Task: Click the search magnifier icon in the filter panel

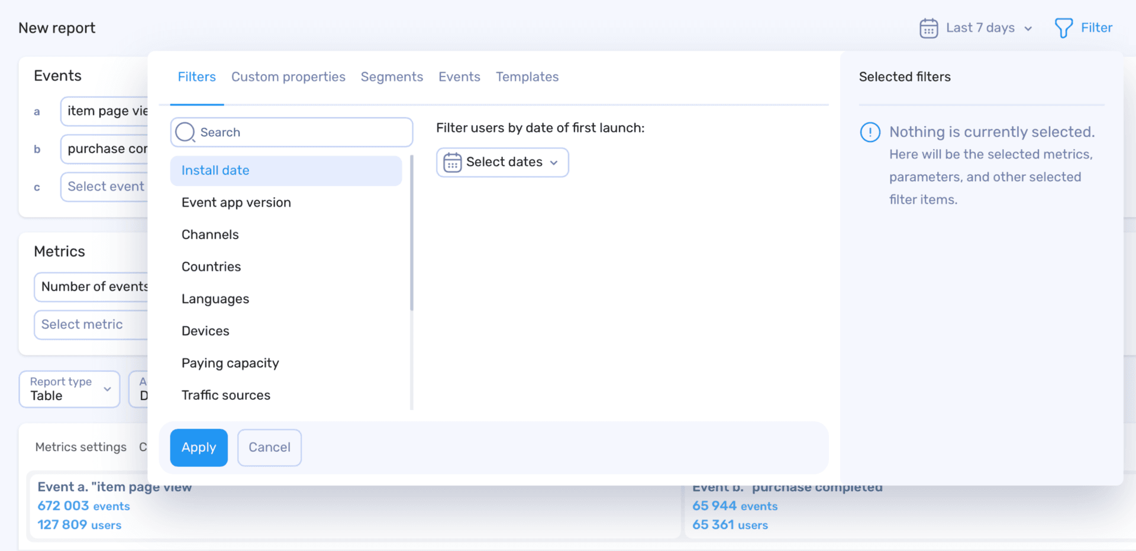Action: pos(185,132)
